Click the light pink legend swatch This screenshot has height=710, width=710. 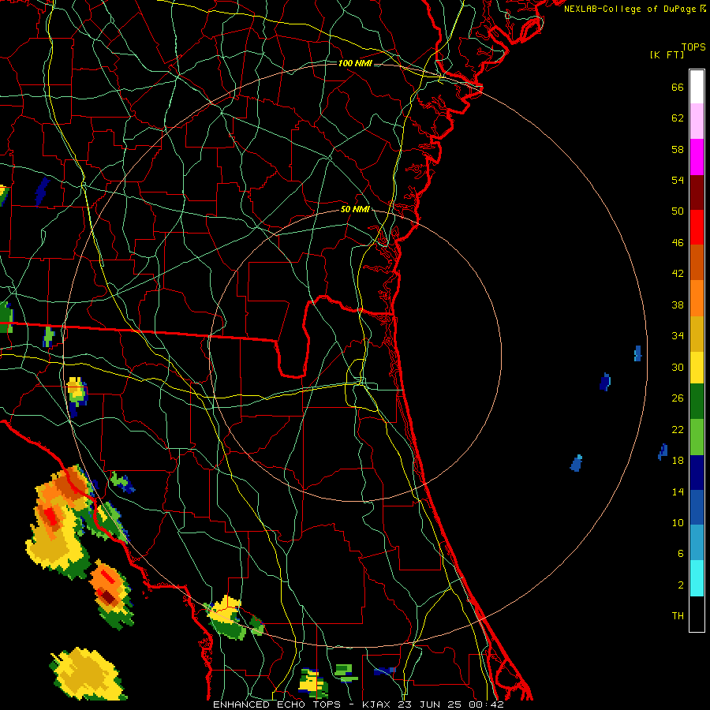pos(697,121)
